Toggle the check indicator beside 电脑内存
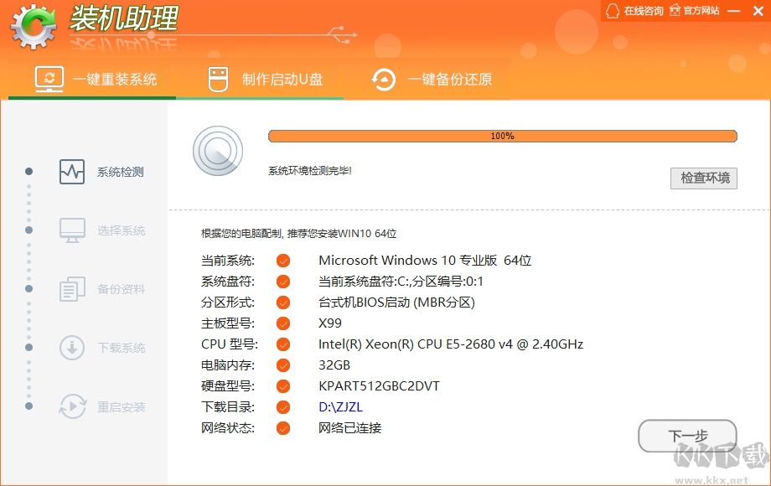 (x=282, y=365)
